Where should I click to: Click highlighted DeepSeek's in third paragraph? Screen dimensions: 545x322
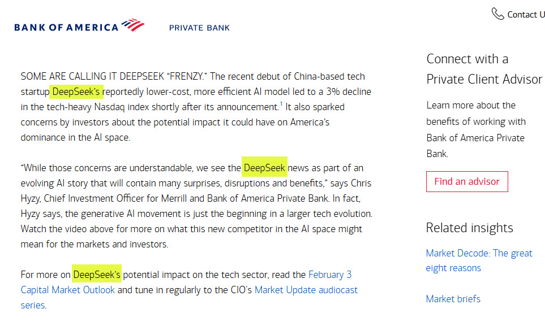tap(97, 274)
